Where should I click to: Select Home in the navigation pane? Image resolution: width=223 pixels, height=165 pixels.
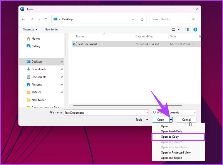click(x=41, y=39)
